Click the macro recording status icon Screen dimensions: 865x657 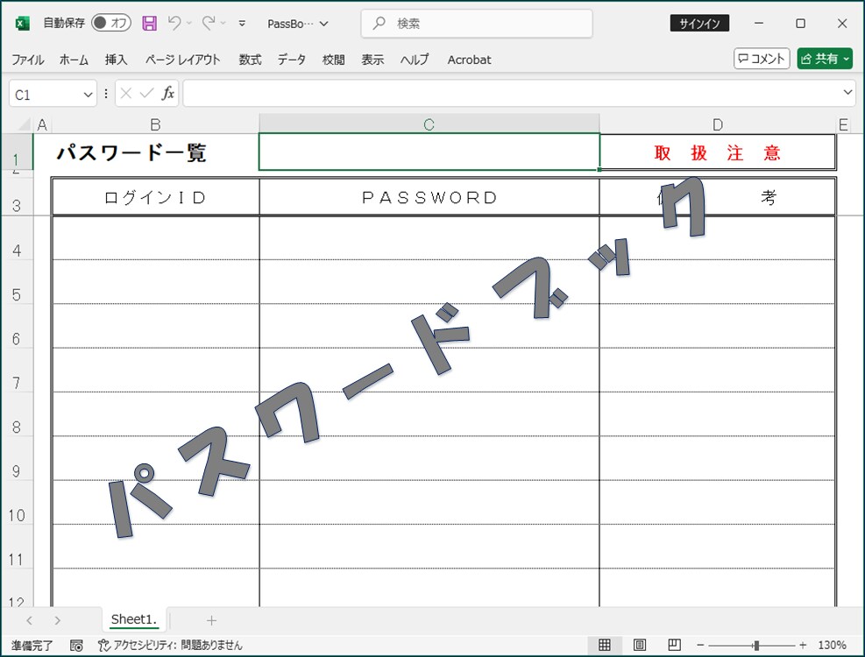(76, 645)
